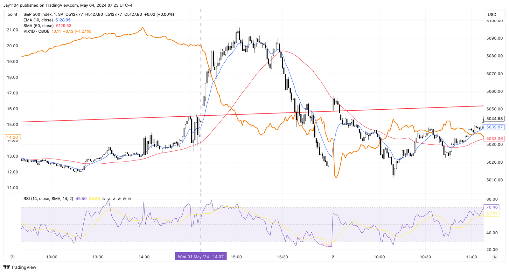Click the Wed 01 May '24 14:37 time label

tap(201, 257)
